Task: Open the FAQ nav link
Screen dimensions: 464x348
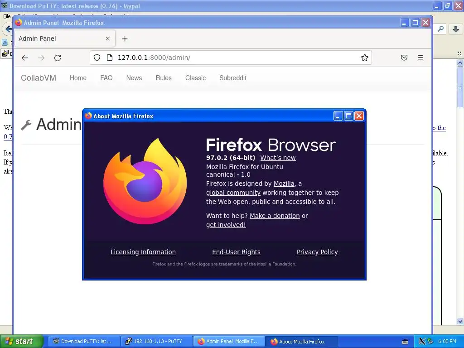Action: click(106, 78)
